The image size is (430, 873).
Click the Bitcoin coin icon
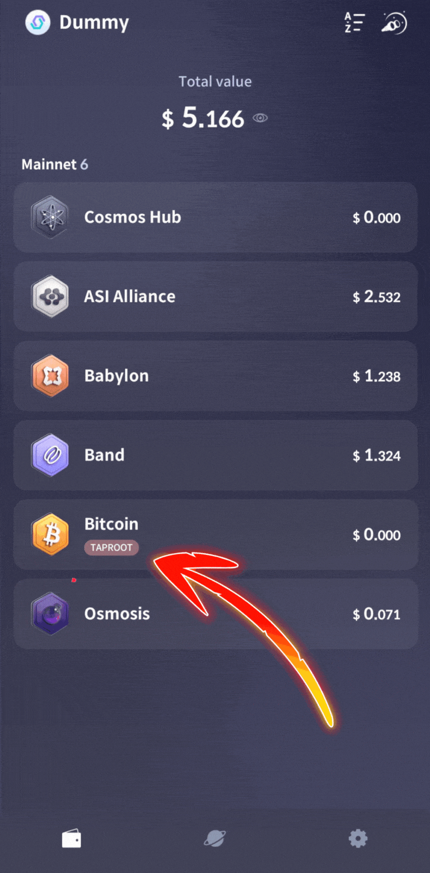click(50, 533)
